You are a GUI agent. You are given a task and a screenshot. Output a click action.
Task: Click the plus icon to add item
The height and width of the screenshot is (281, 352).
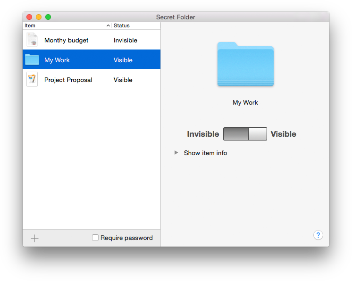click(34, 238)
